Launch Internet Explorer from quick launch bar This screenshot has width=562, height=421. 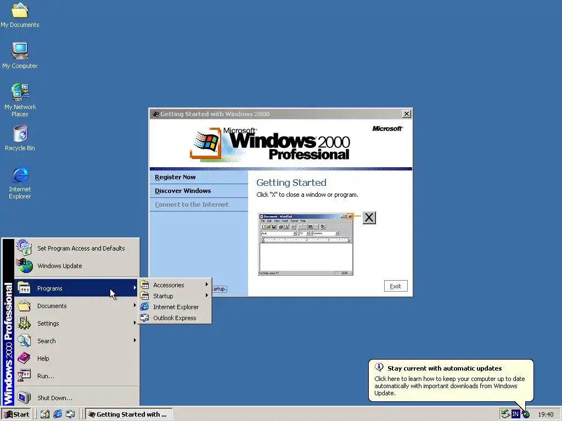[57, 414]
